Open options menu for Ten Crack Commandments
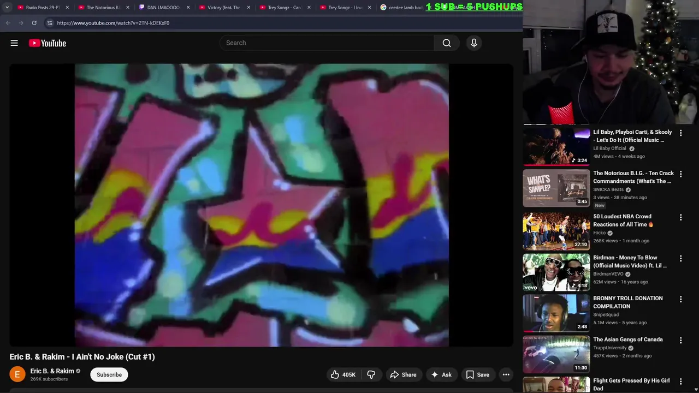Image resolution: width=699 pixels, height=393 pixels. pyautogui.click(x=680, y=174)
